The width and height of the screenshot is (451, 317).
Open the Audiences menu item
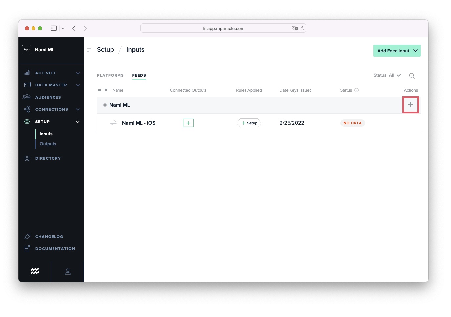click(48, 97)
